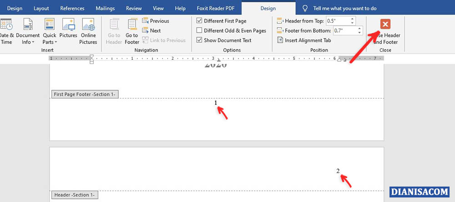Open the Foxit Reader PDF tab
This screenshot has height=202, width=455.
click(216, 8)
